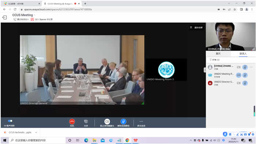Open the browser tab search dropdown

(x=229, y=3)
